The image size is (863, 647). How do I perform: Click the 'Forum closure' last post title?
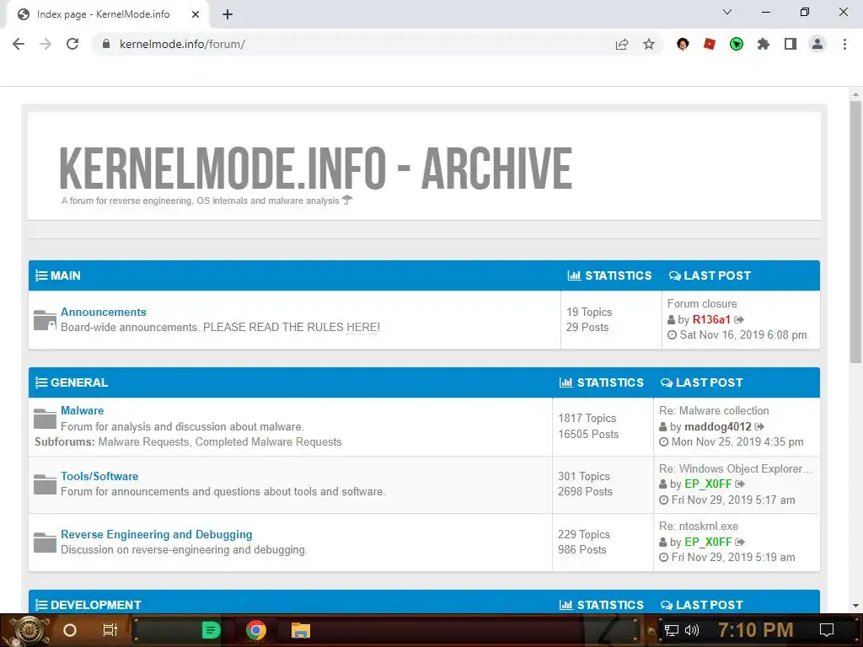[x=702, y=303]
